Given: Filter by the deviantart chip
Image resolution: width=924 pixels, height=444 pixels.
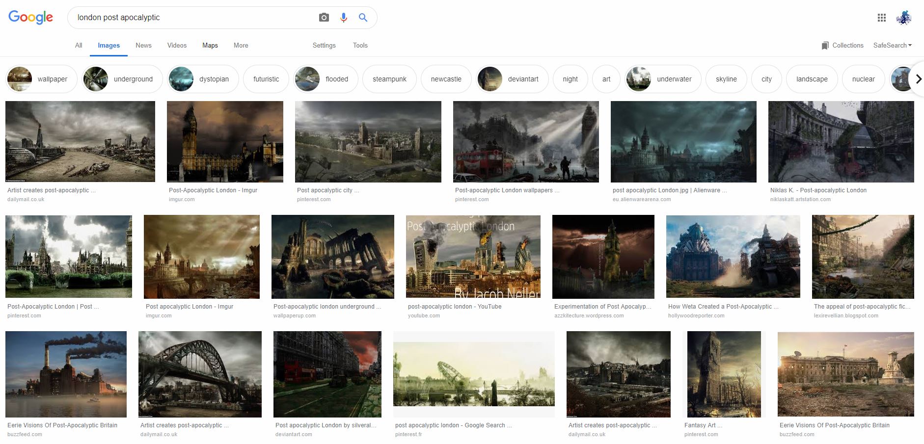Looking at the screenshot, I should pyautogui.click(x=512, y=79).
